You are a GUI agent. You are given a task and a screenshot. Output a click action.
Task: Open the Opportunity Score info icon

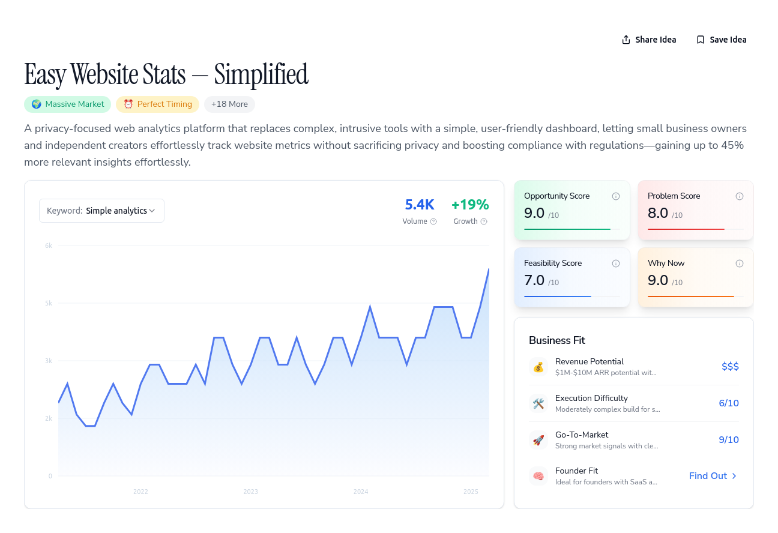(616, 196)
